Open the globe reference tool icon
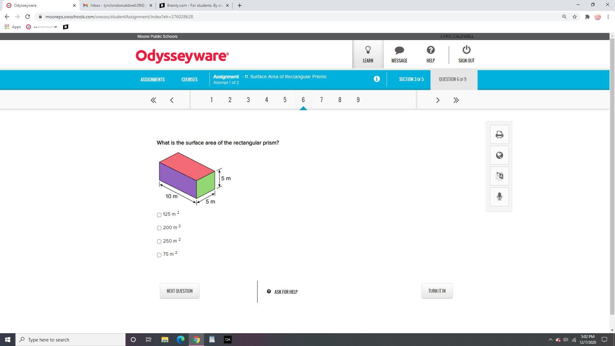Image resolution: width=615 pixels, height=346 pixels. 499,155
